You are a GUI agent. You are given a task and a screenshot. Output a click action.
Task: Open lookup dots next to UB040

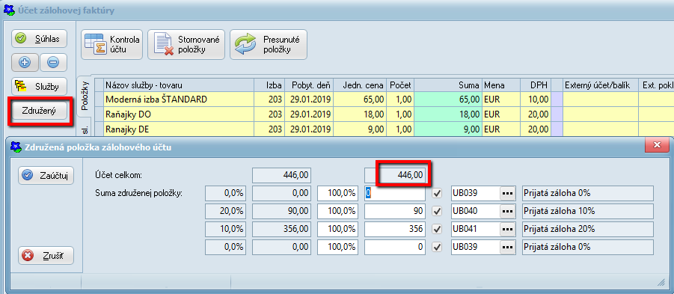click(x=508, y=212)
